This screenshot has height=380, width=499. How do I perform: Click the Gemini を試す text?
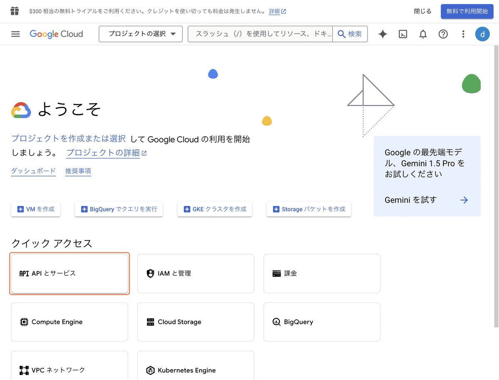(410, 200)
